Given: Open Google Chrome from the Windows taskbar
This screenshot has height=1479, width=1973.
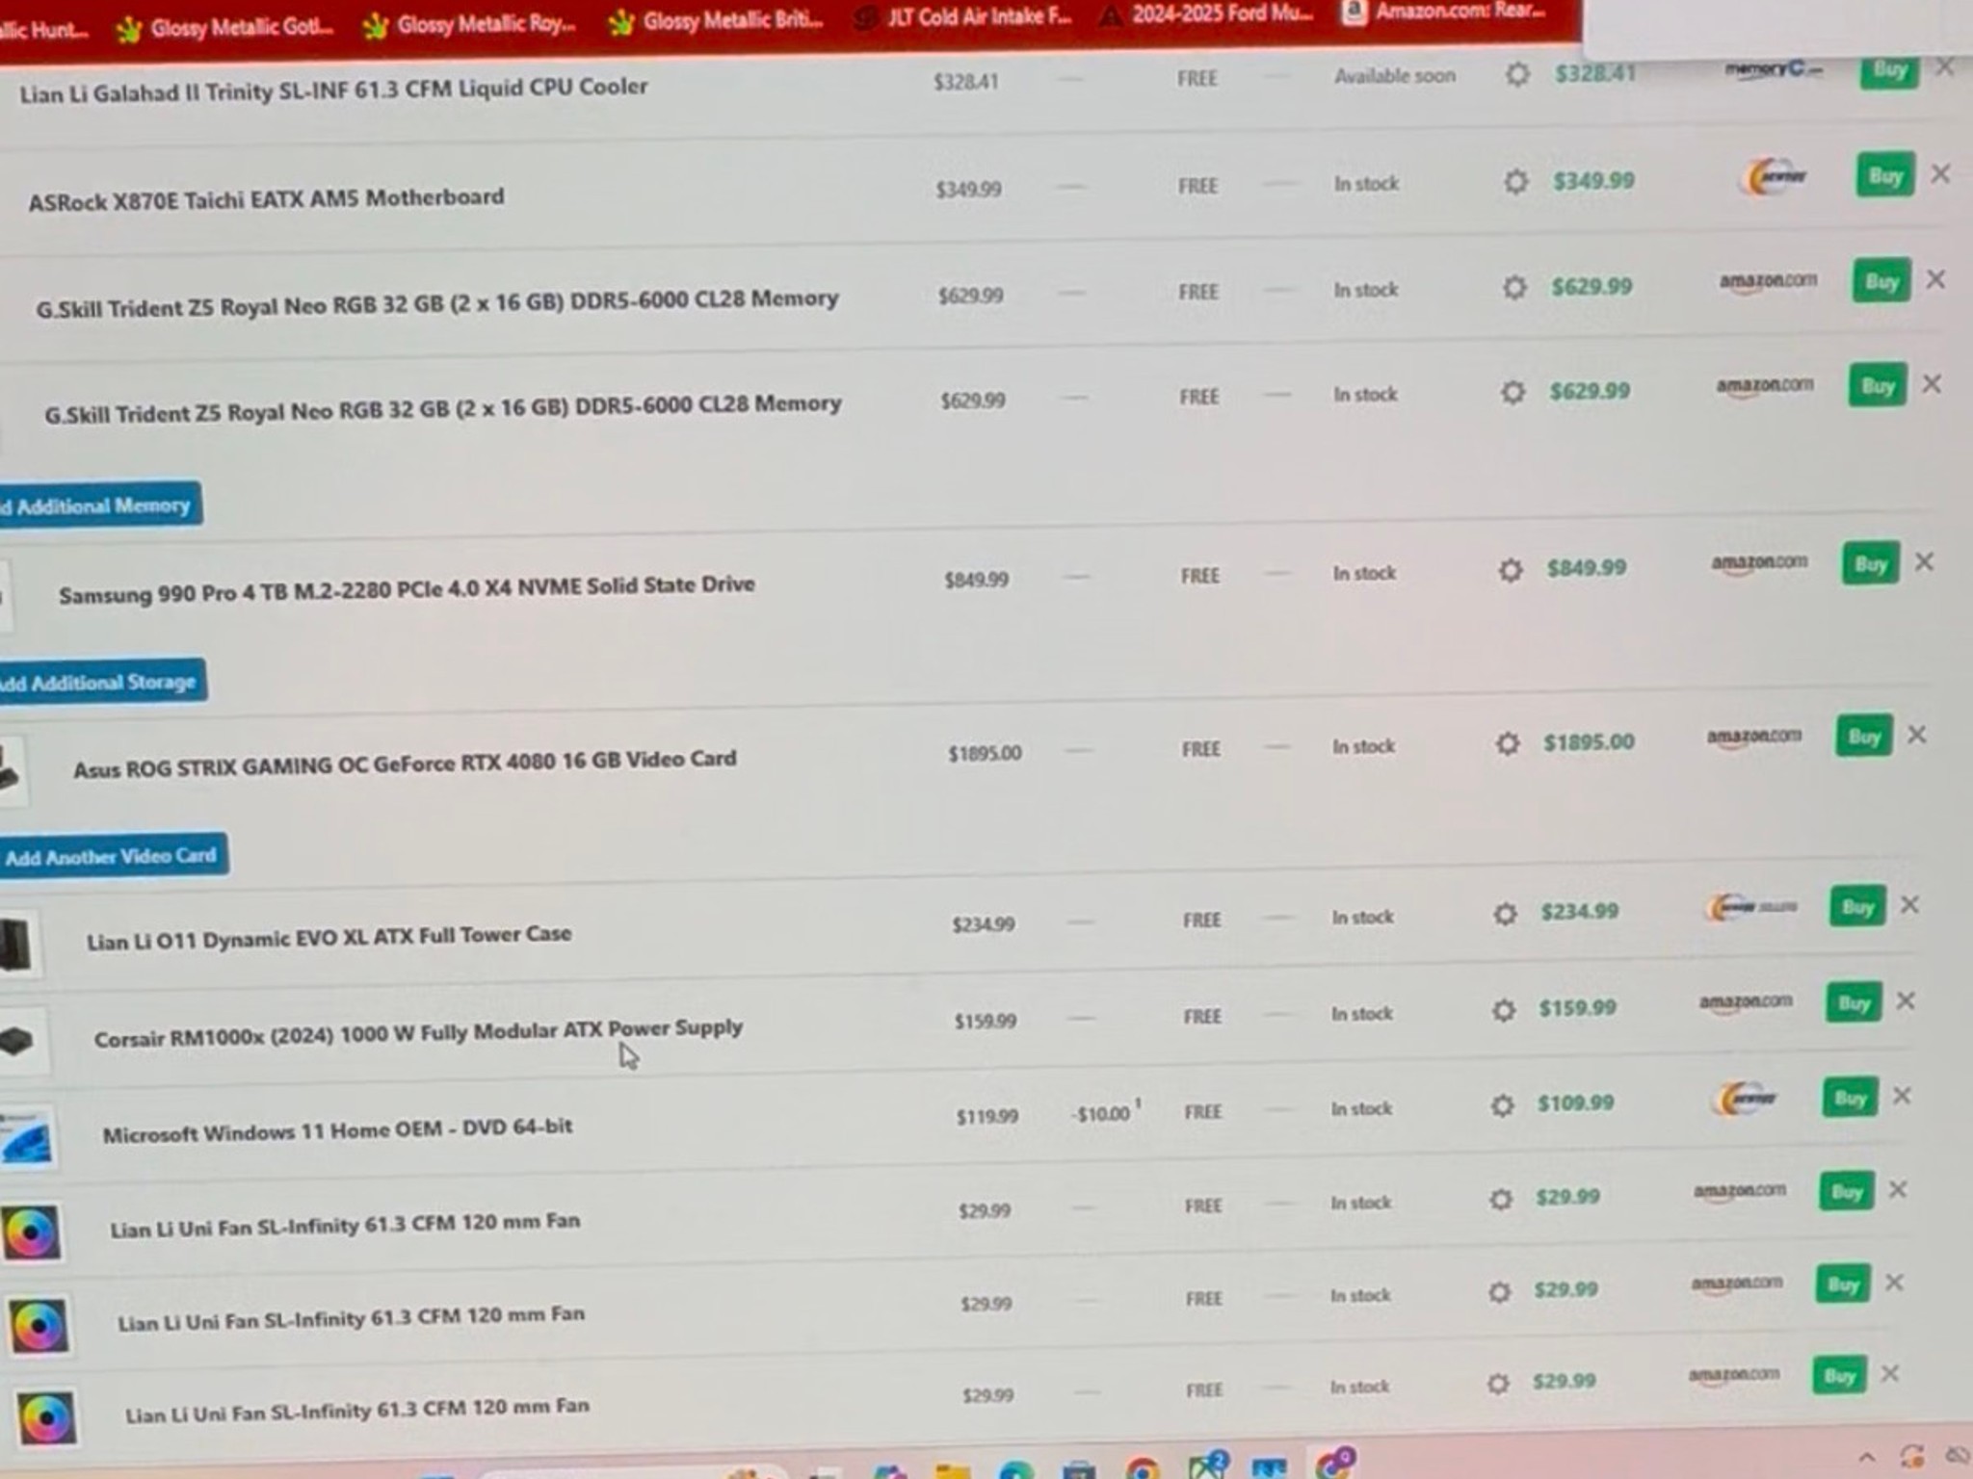Looking at the screenshot, I should pos(1143,1468).
